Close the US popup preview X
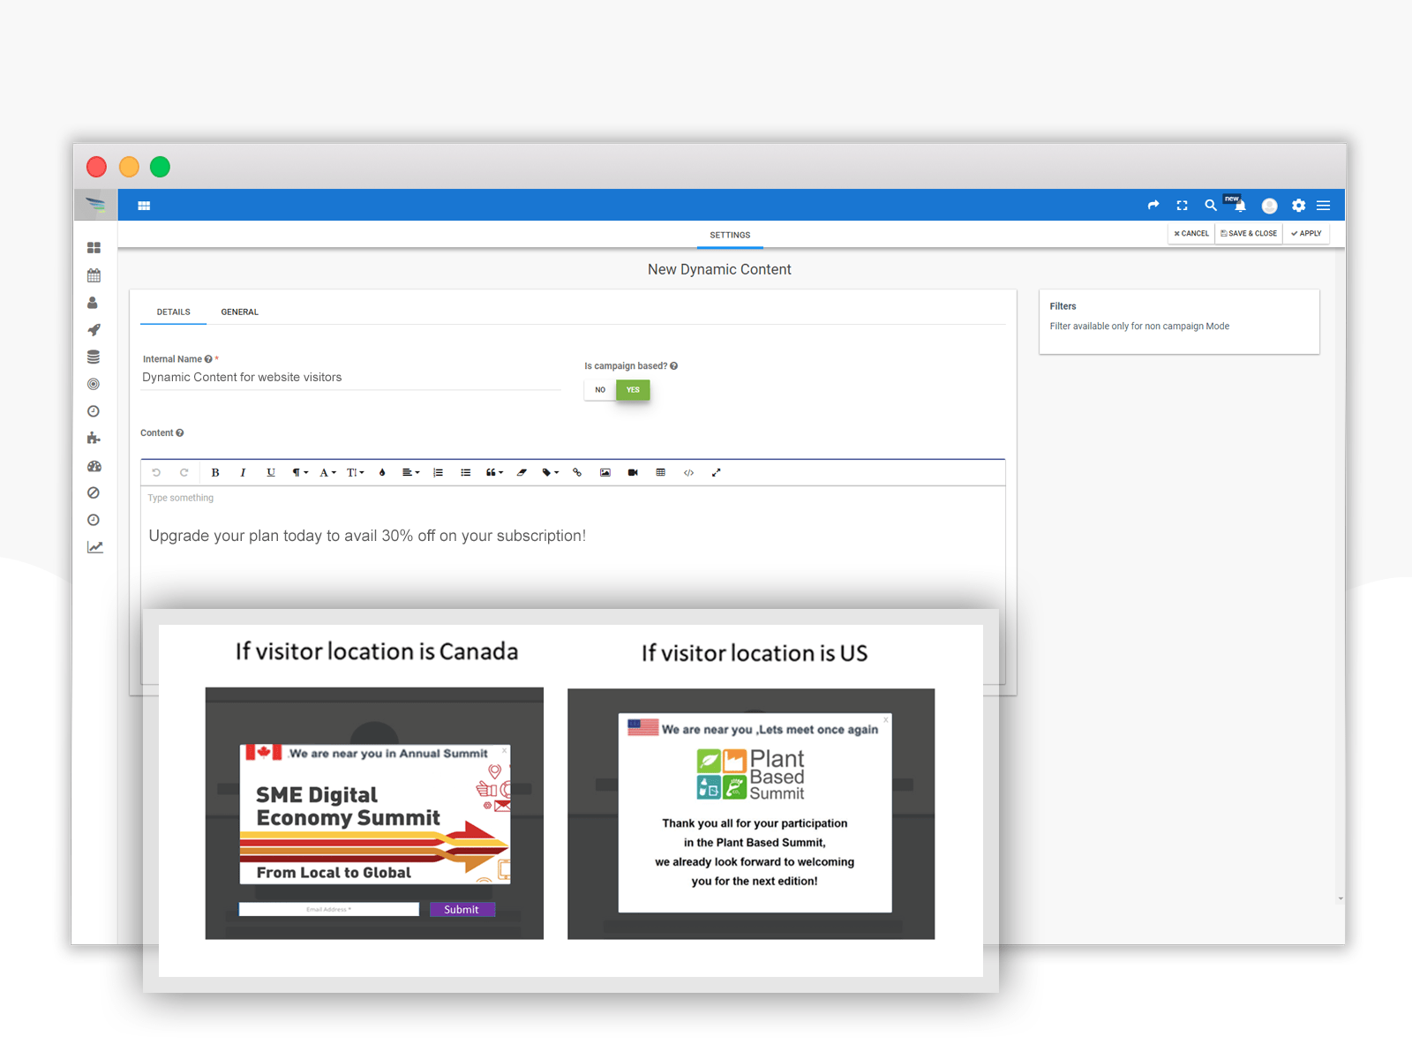This screenshot has width=1412, height=1059. pyautogui.click(x=886, y=720)
